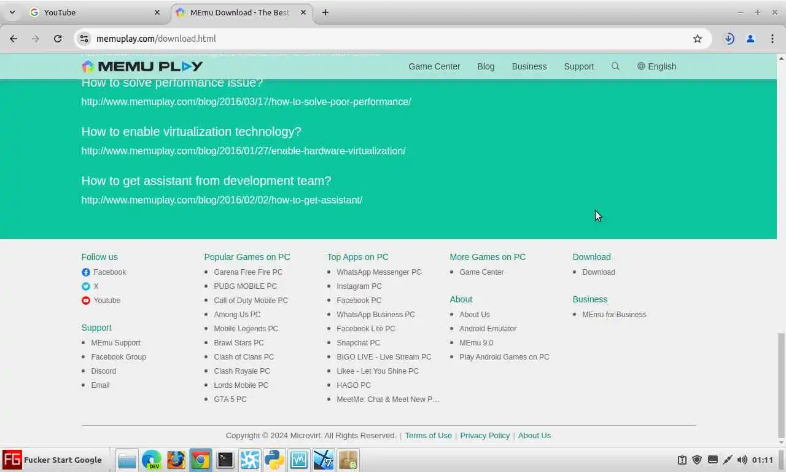Open the Android Emulator link
Image resolution: width=786 pixels, height=472 pixels.
click(488, 329)
